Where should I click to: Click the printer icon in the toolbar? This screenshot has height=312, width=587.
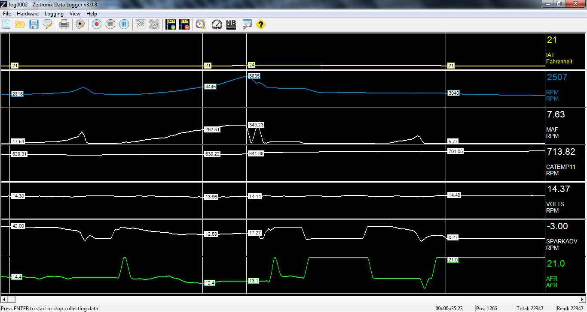(x=64, y=24)
